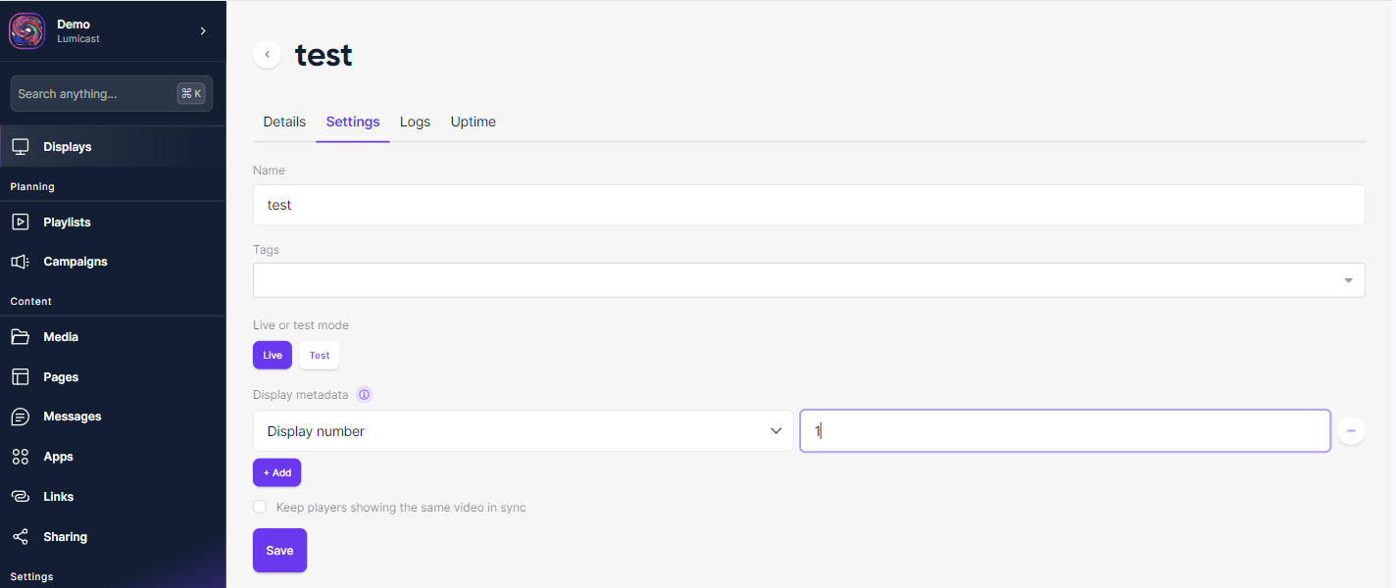The image size is (1396, 588).
Task: Enable keeping players' video in sync
Action: pyautogui.click(x=259, y=507)
